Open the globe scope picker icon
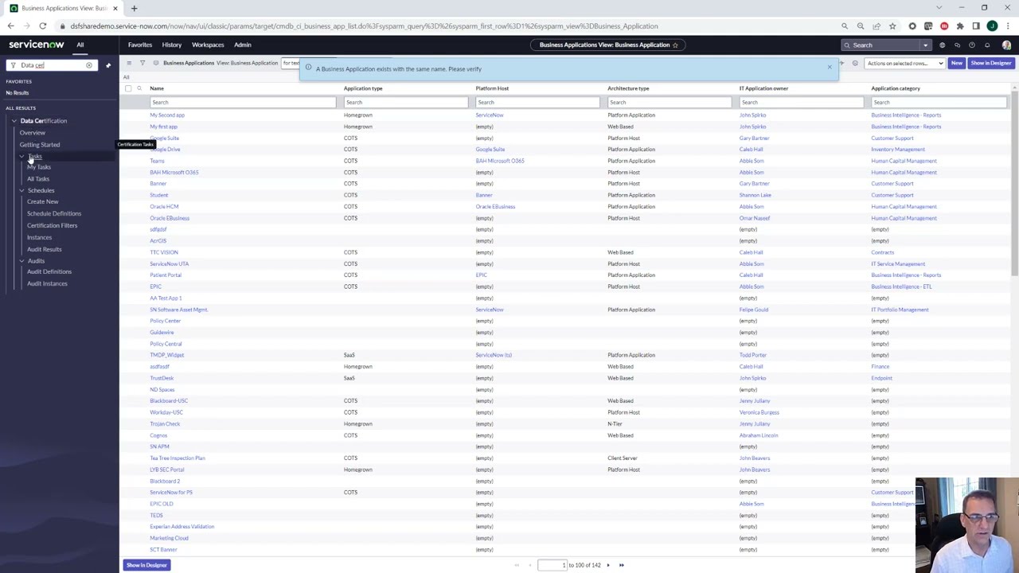The height and width of the screenshot is (573, 1019). click(x=942, y=45)
